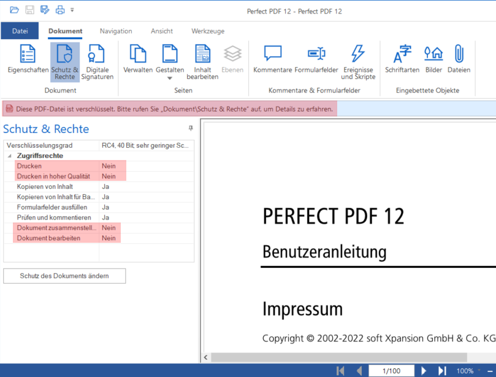
Task: Open Ereignisse und Skripte
Action: pyautogui.click(x=358, y=58)
